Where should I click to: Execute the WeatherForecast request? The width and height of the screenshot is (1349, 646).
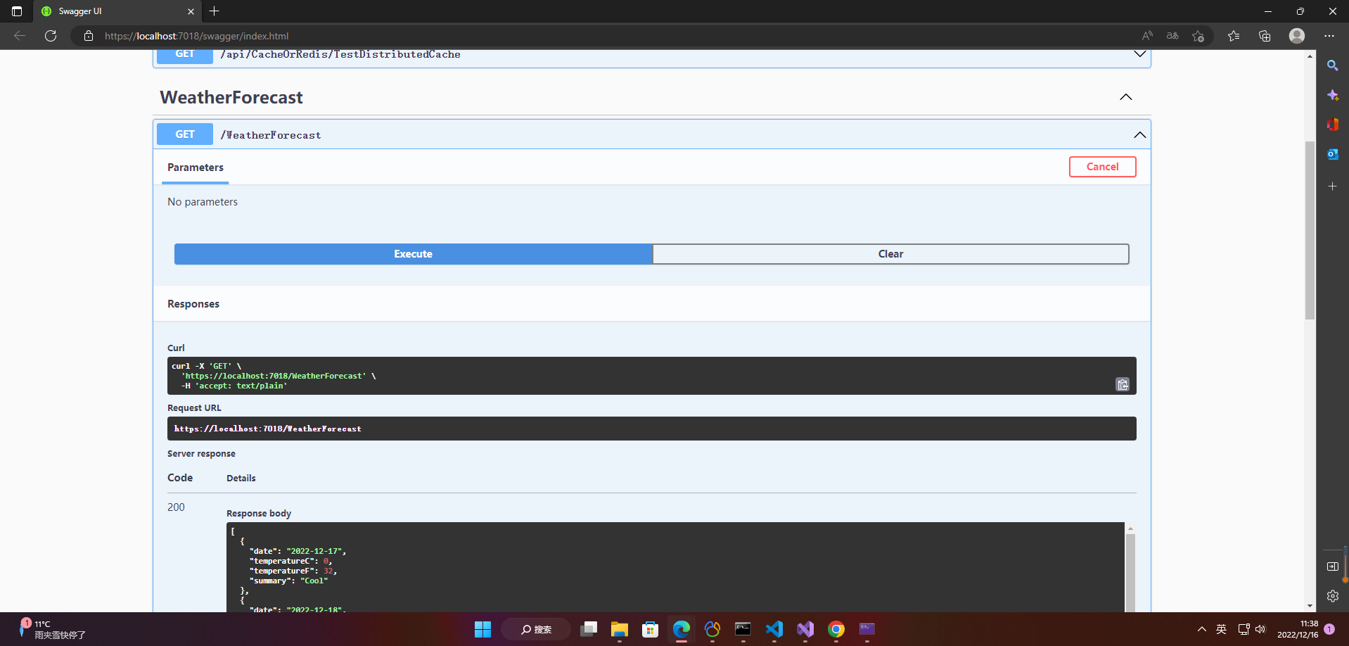tap(413, 254)
